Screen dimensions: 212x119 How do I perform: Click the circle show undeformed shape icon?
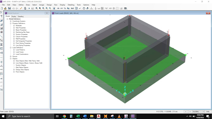pyautogui.click(x=84, y=8)
